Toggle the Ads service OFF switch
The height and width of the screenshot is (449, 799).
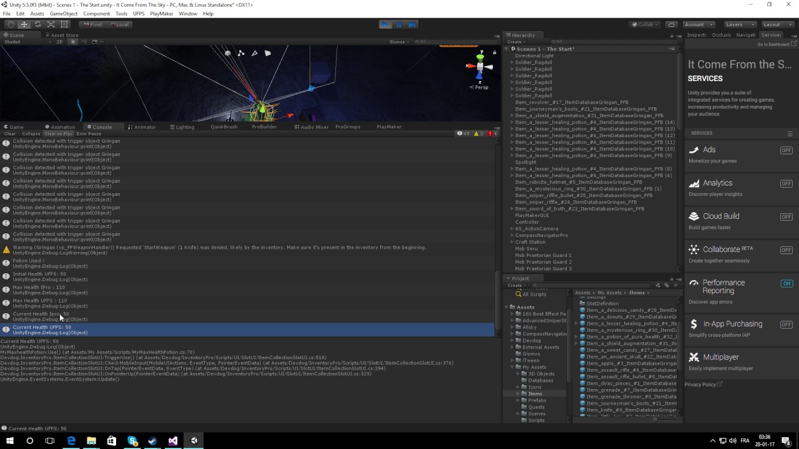(x=786, y=150)
